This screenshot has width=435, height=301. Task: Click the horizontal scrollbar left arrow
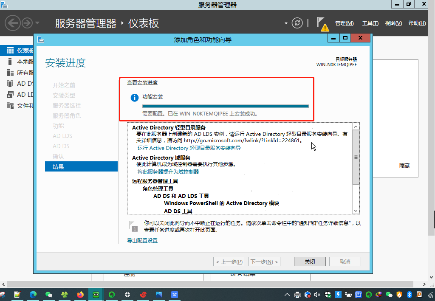tap(3, 284)
